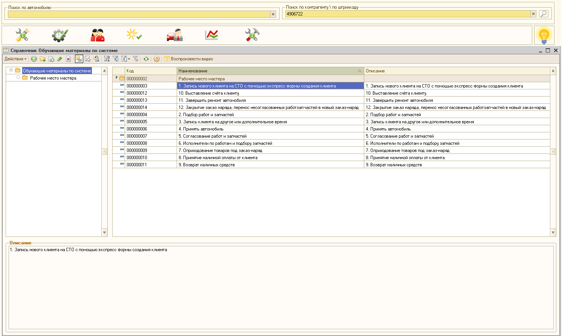This screenshot has height=336, width=562.
Task: Click the magnifier search button by barcode field
Action: coord(543,14)
